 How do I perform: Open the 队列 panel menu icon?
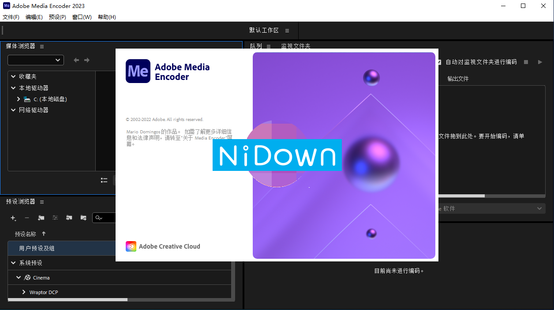[x=269, y=46]
